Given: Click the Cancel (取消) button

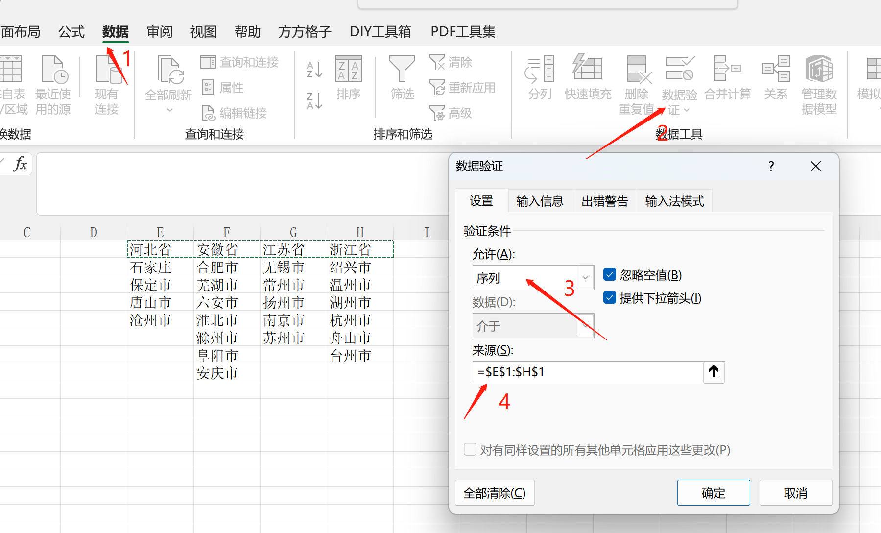Looking at the screenshot, I should 796,493.
